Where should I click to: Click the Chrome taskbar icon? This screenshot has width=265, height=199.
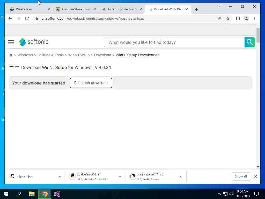(x=45, y=194)
